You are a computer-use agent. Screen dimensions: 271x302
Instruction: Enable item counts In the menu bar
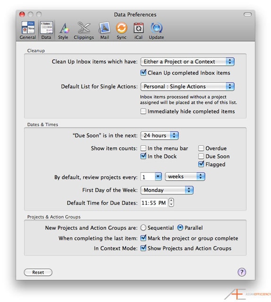click(x=143, y=148)
